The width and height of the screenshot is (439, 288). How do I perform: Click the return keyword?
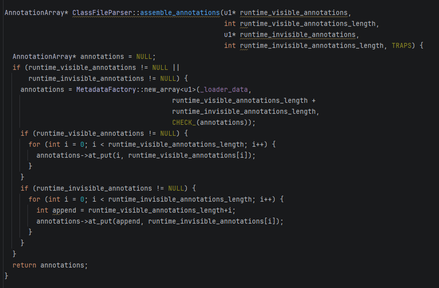pos(24,266)
